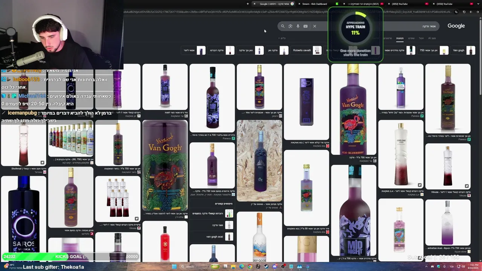Open the Van Gogh flamingo label close-up image
Viewport: 482px width, 271px height.
(x=165, y=165)
